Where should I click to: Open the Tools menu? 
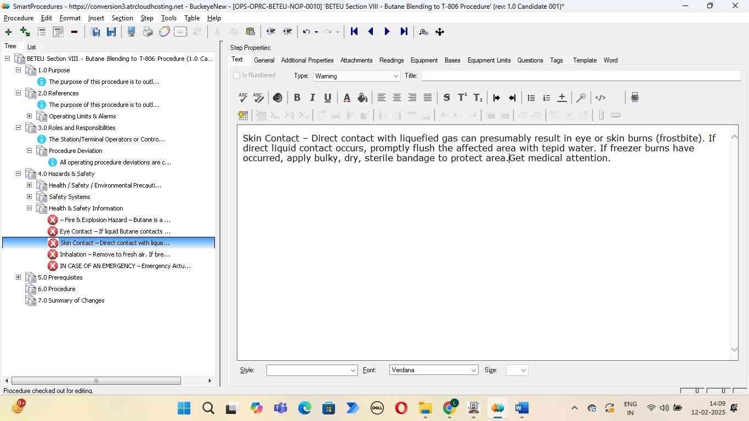(168, 18)
